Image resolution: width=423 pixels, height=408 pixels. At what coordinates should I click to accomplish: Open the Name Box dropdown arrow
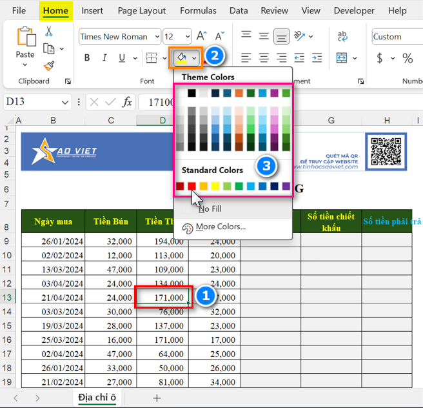click(x=65, y=102)
